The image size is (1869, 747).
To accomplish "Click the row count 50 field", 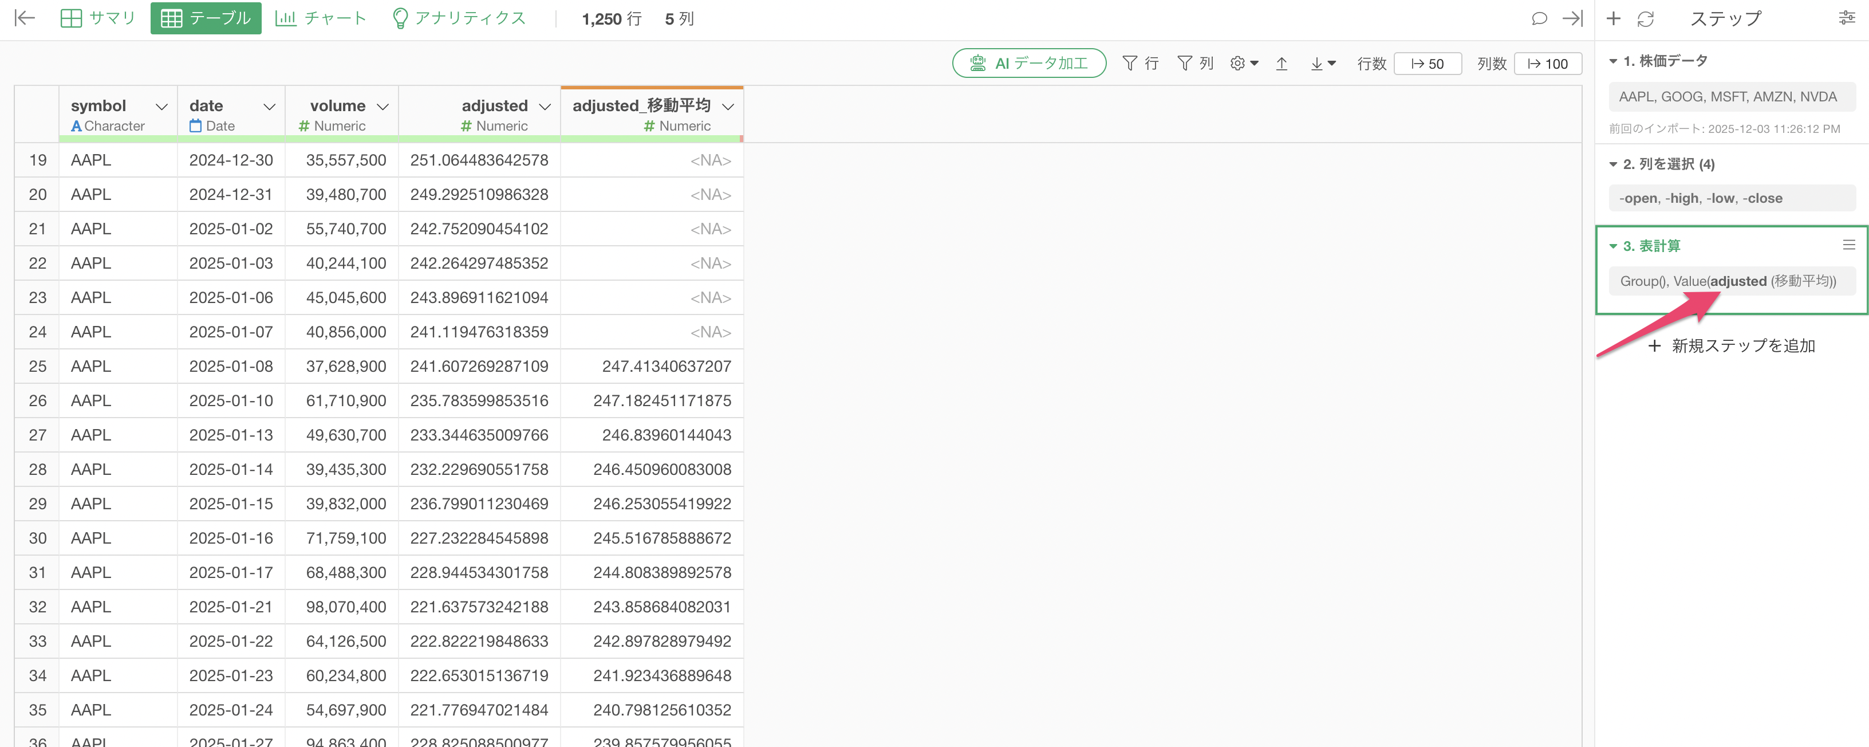I will click(1427, 64).
